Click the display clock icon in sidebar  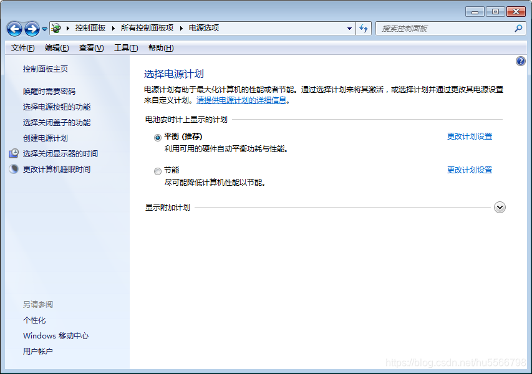click(x=14, y=153)
